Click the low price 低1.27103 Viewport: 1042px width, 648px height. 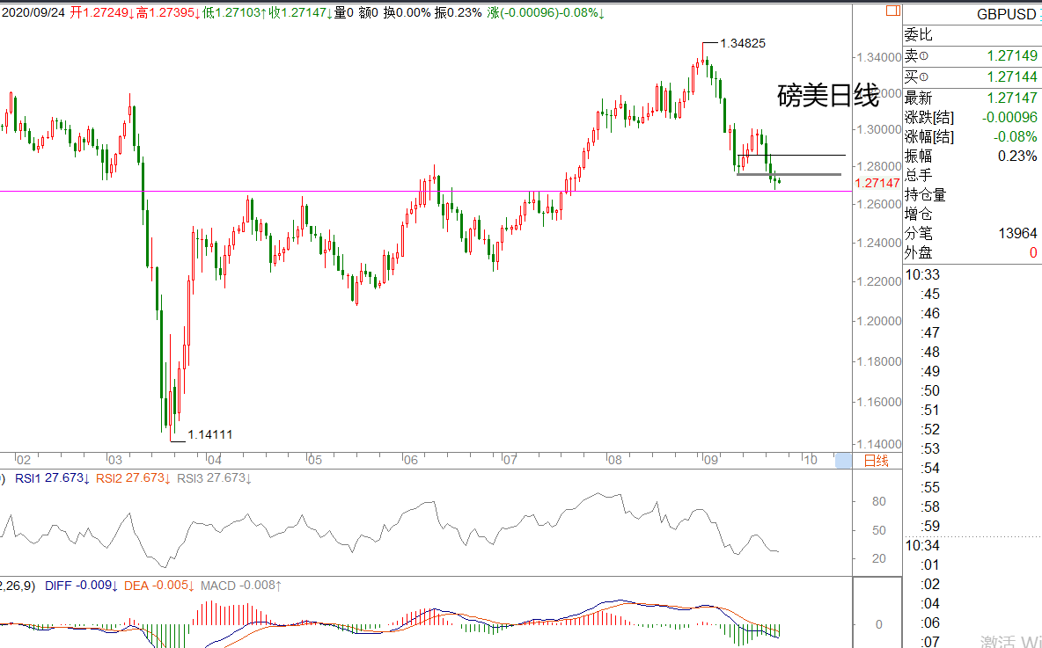click(x=235, y=12)
